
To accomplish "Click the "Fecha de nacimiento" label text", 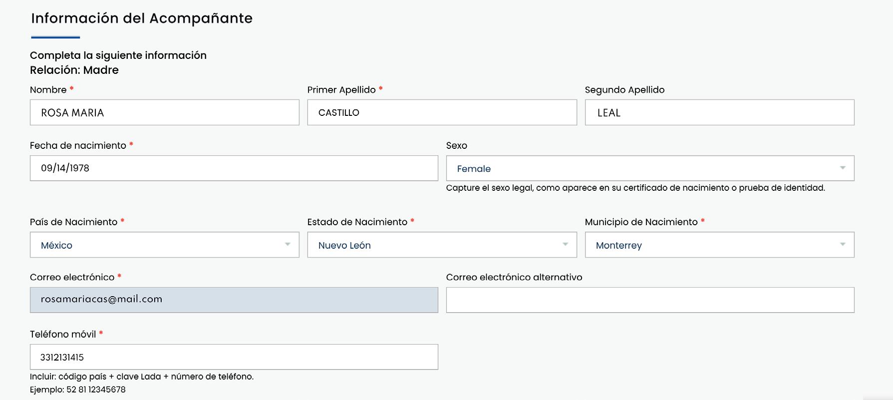I will [x=78, y=146].
